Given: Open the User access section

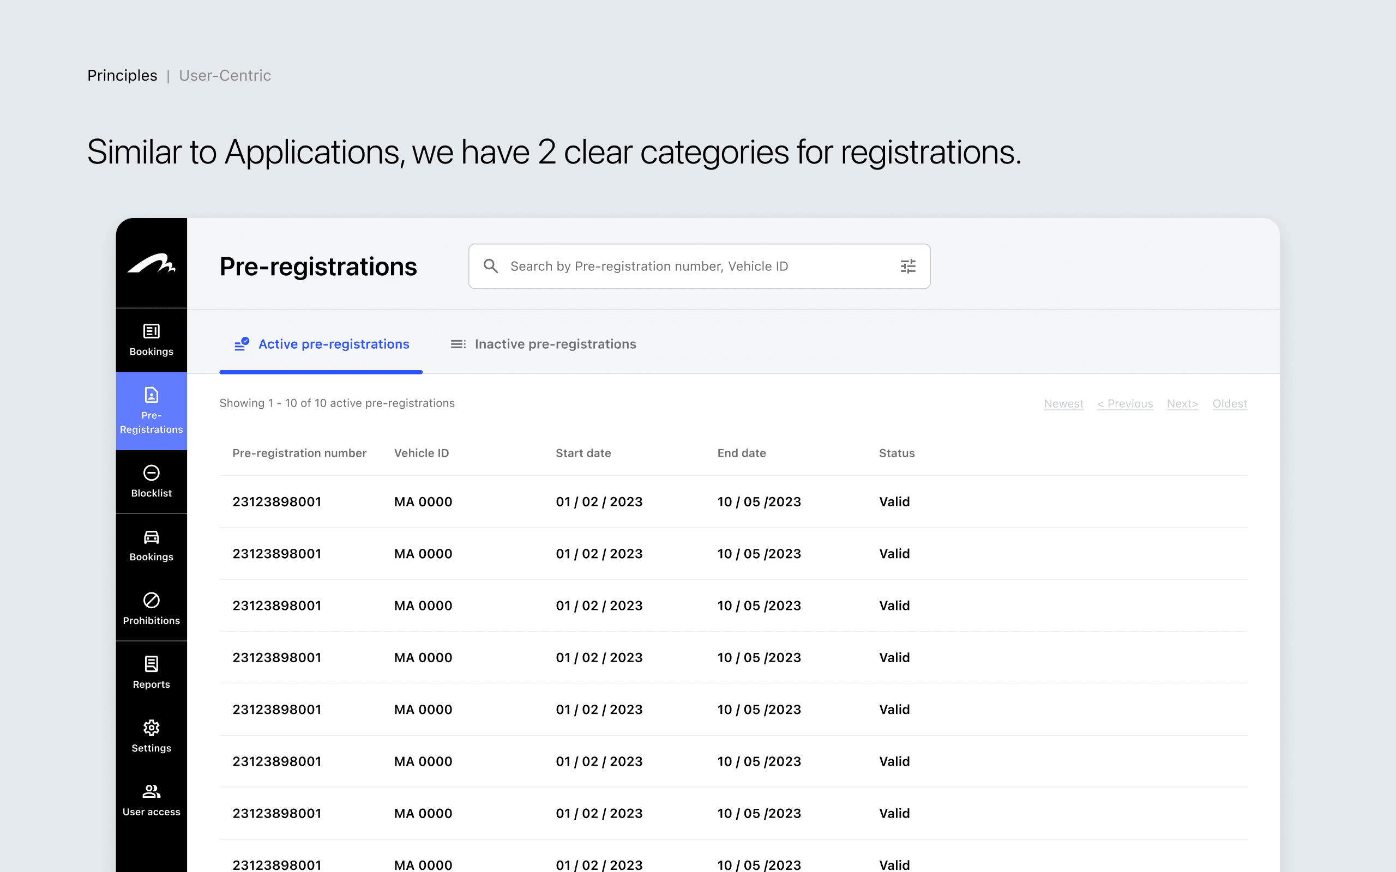Looking at the screenshot, I should click(x=151, y=800).
